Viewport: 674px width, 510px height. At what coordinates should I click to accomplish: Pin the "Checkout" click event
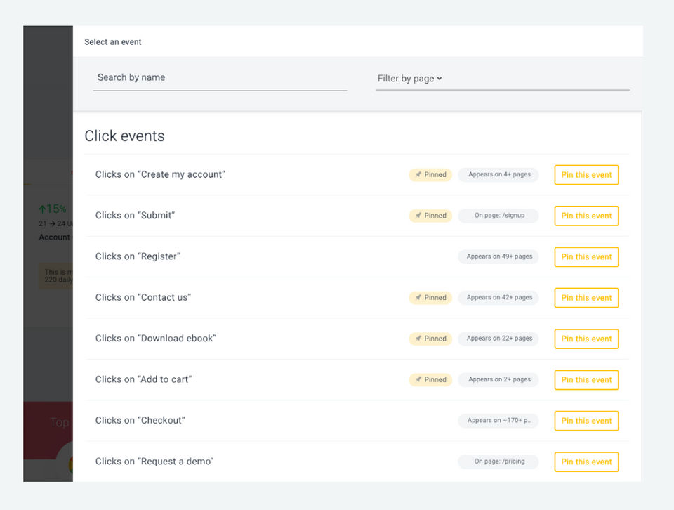pyautogui.click(x=586, y=421)
